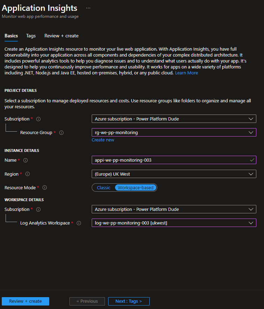Open the Review + create tab

tap(61, 36)
